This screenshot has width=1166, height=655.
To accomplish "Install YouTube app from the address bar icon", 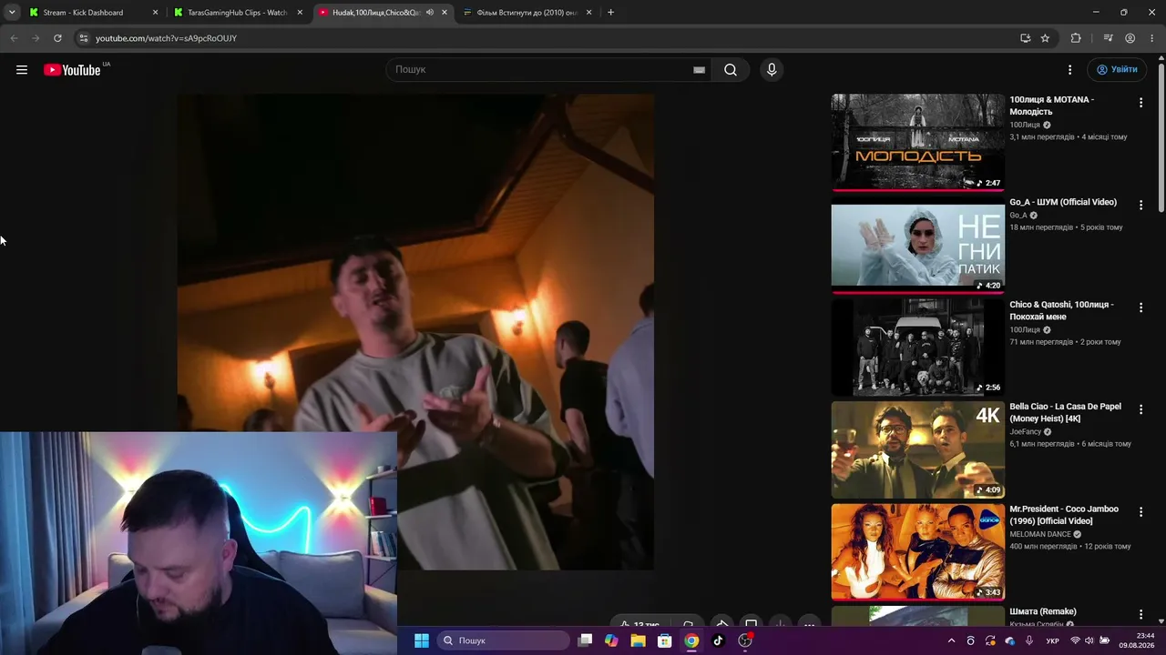I will [1025, 38].
